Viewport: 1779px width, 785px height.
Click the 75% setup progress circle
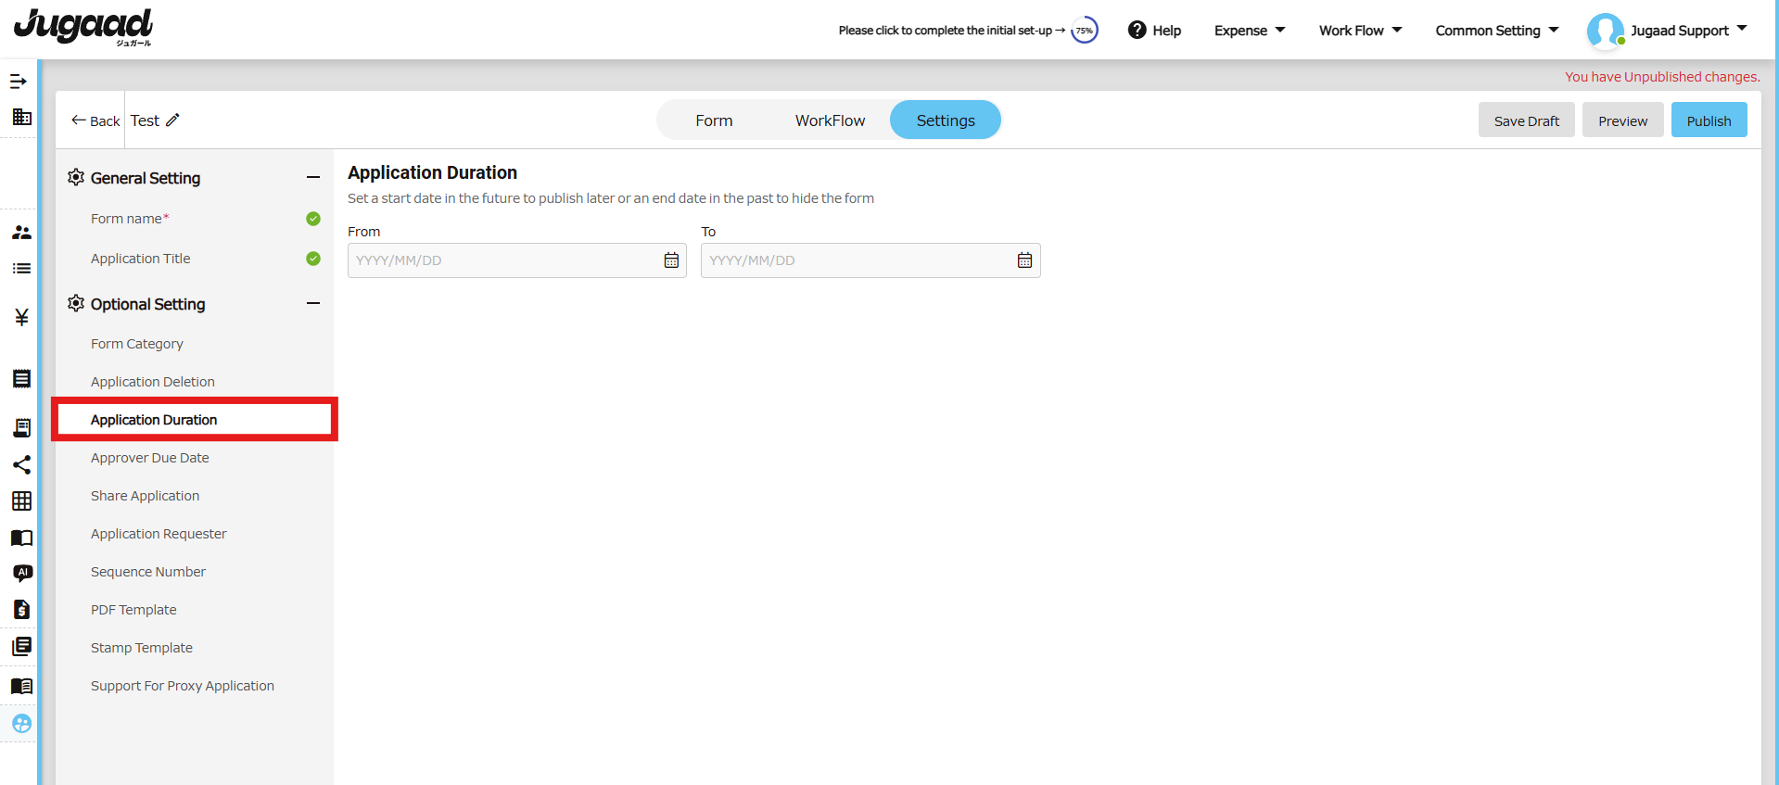pyautogui.click(x=1085, y=31)
